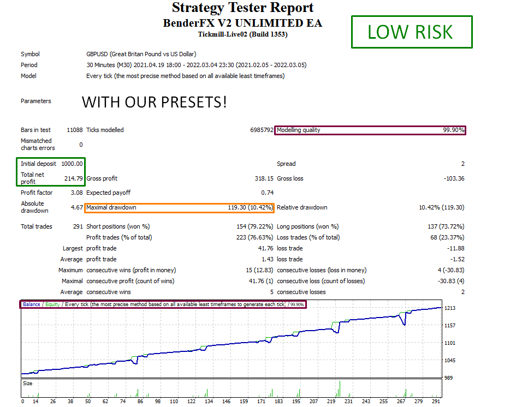
Task: Select the Largest loss trade value -11.88
Action: 456,248
